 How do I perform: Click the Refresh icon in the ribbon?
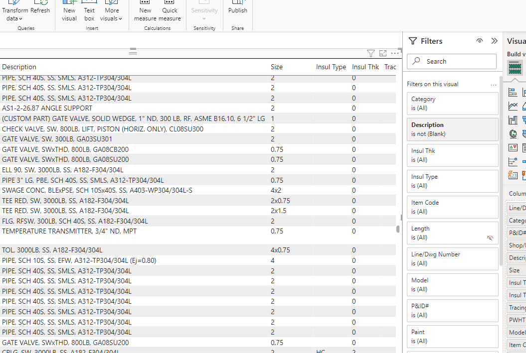40,8
